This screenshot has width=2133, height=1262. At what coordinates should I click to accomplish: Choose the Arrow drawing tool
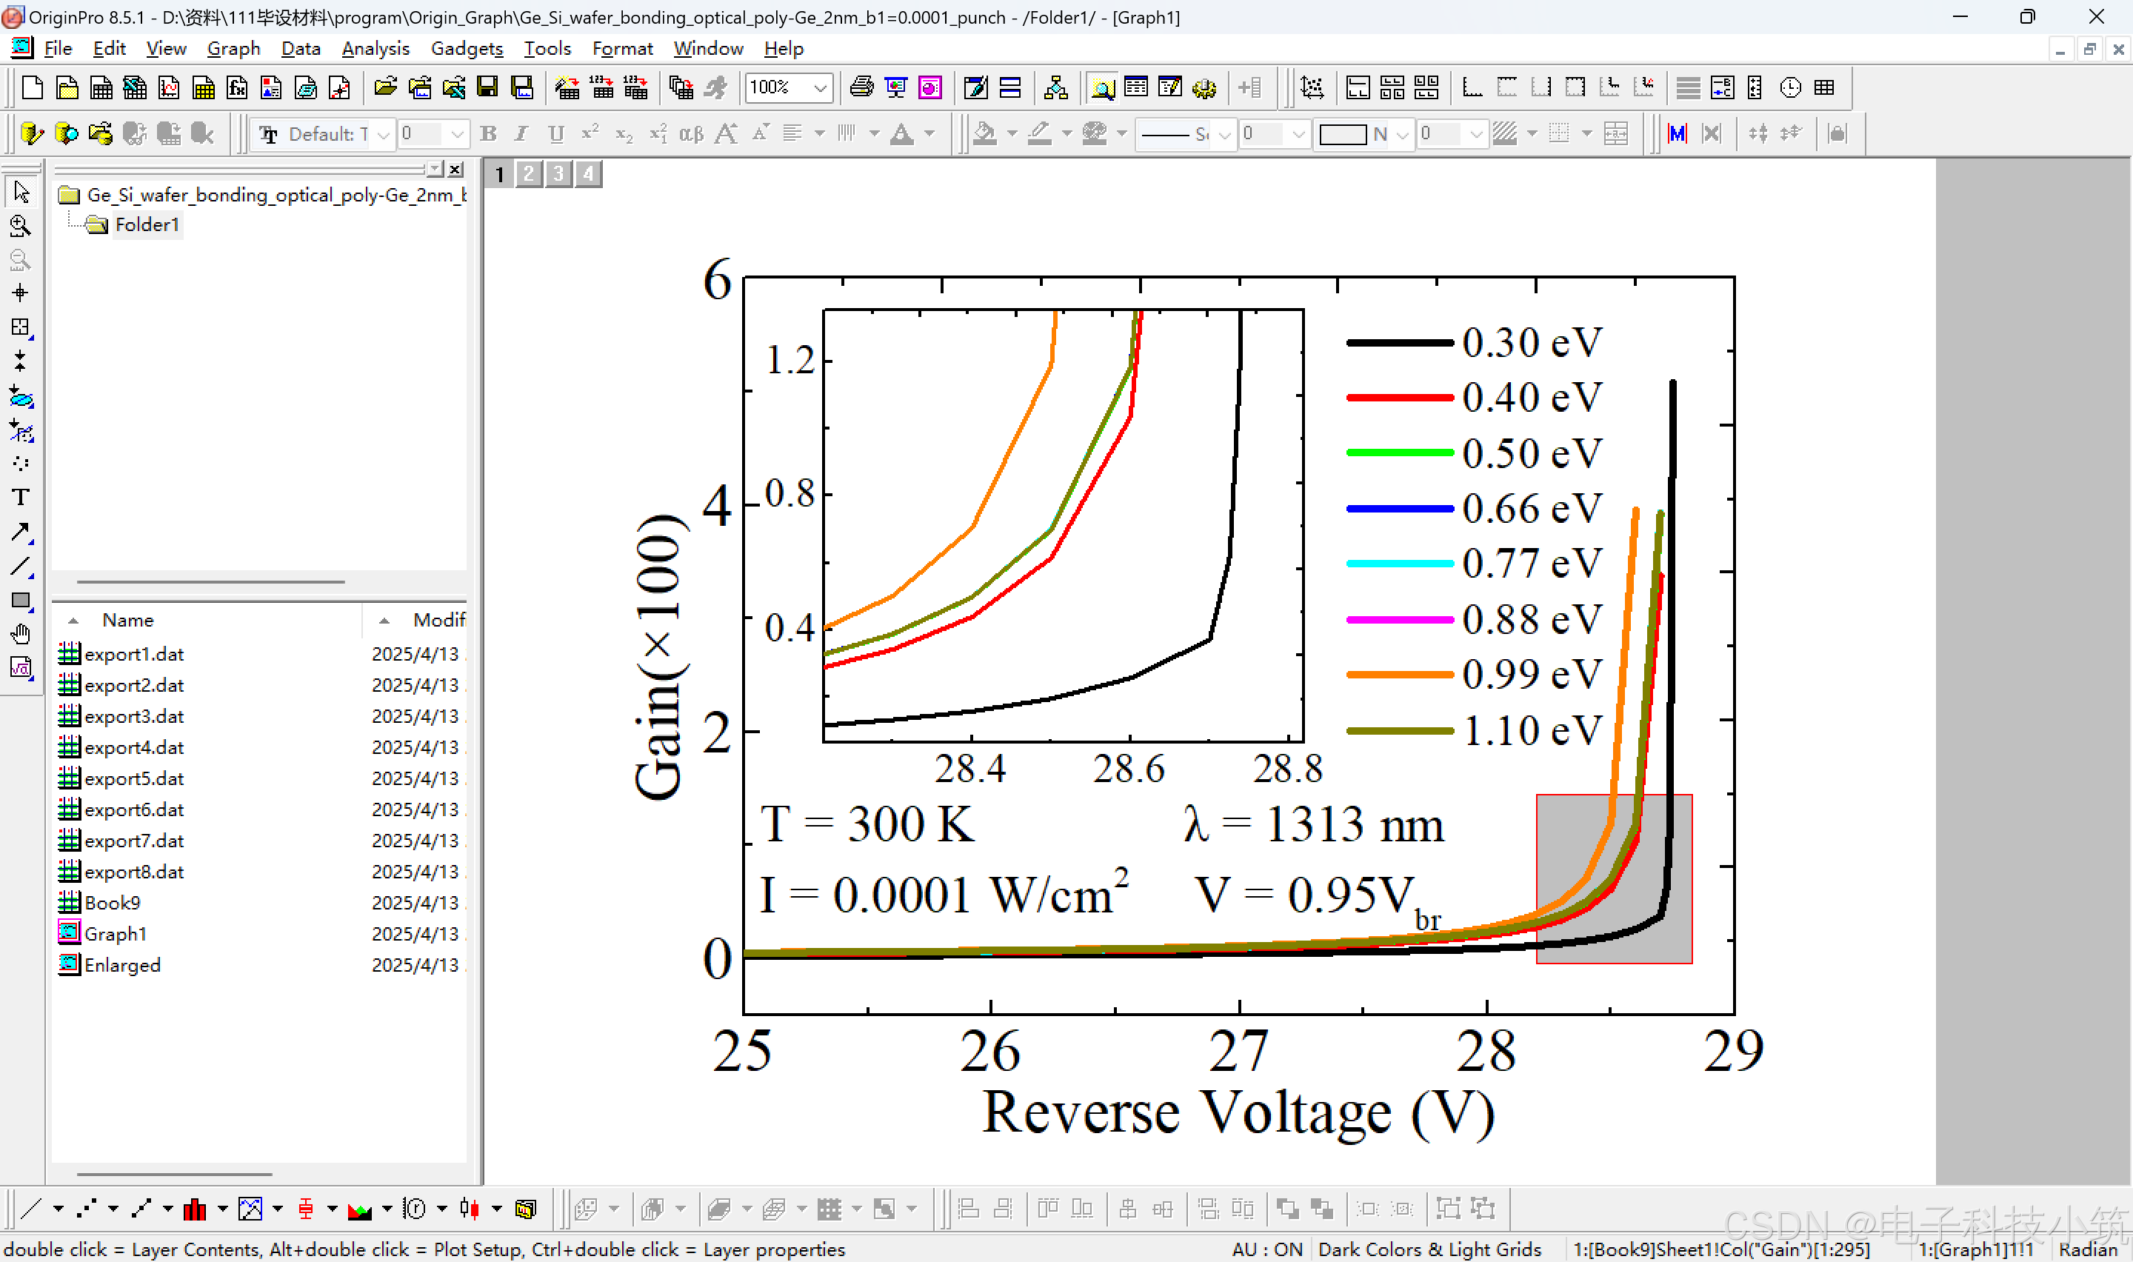(21, 532)
